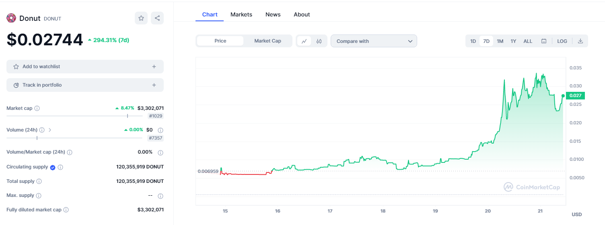Screen dimensions: 605x225
Task: Switch to line chart view icon
Action: 304,41
